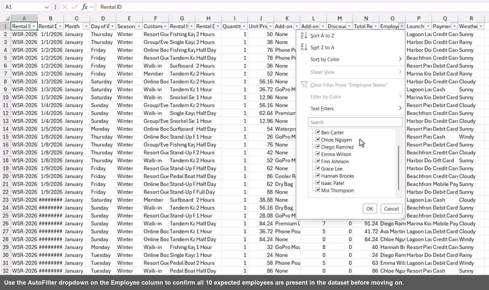Open the Sheet View submenu
The image size is (489, 290).
(351, 72)
